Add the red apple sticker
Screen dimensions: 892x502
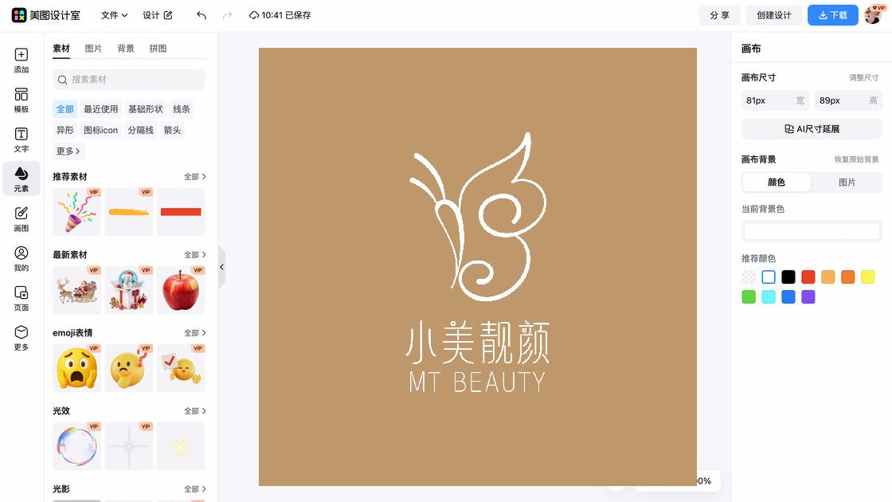(181, 290)
